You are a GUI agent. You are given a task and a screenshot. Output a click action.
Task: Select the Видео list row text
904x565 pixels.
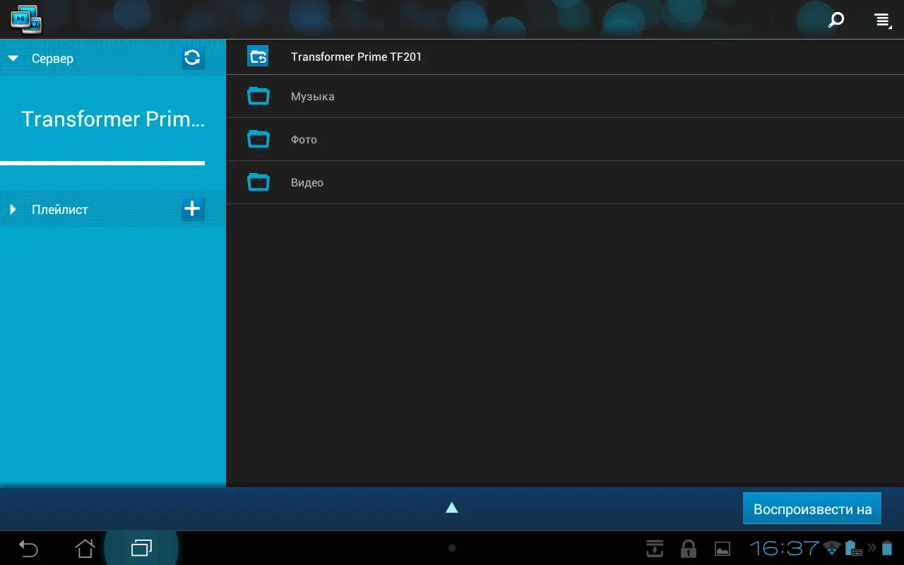coord(307,183)
